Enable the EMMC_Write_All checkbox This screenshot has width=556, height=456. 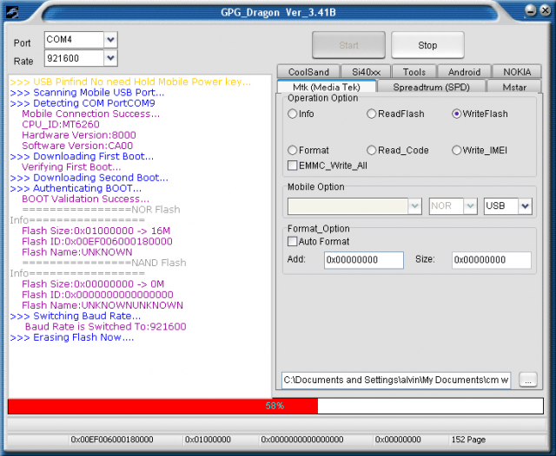(293, 165)
